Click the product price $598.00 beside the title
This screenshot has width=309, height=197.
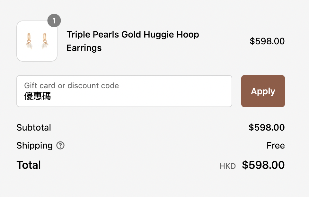pyautogui.click(x=267, y=41)
